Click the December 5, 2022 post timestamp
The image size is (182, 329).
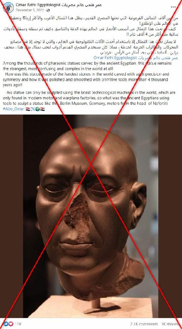[30, 10]
